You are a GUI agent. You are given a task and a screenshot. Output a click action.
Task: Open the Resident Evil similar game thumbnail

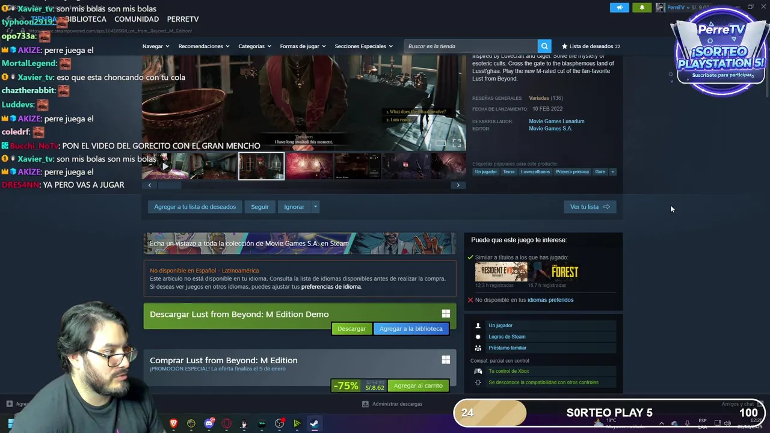tap(501, 272)
